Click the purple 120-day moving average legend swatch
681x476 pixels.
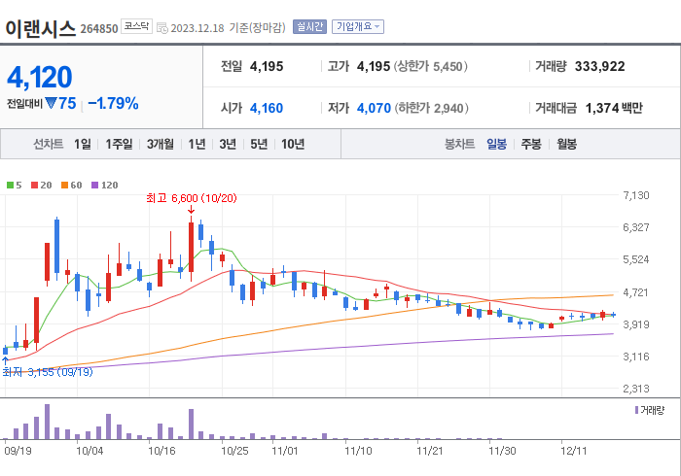pyautogui.click(x=95, y=186)
